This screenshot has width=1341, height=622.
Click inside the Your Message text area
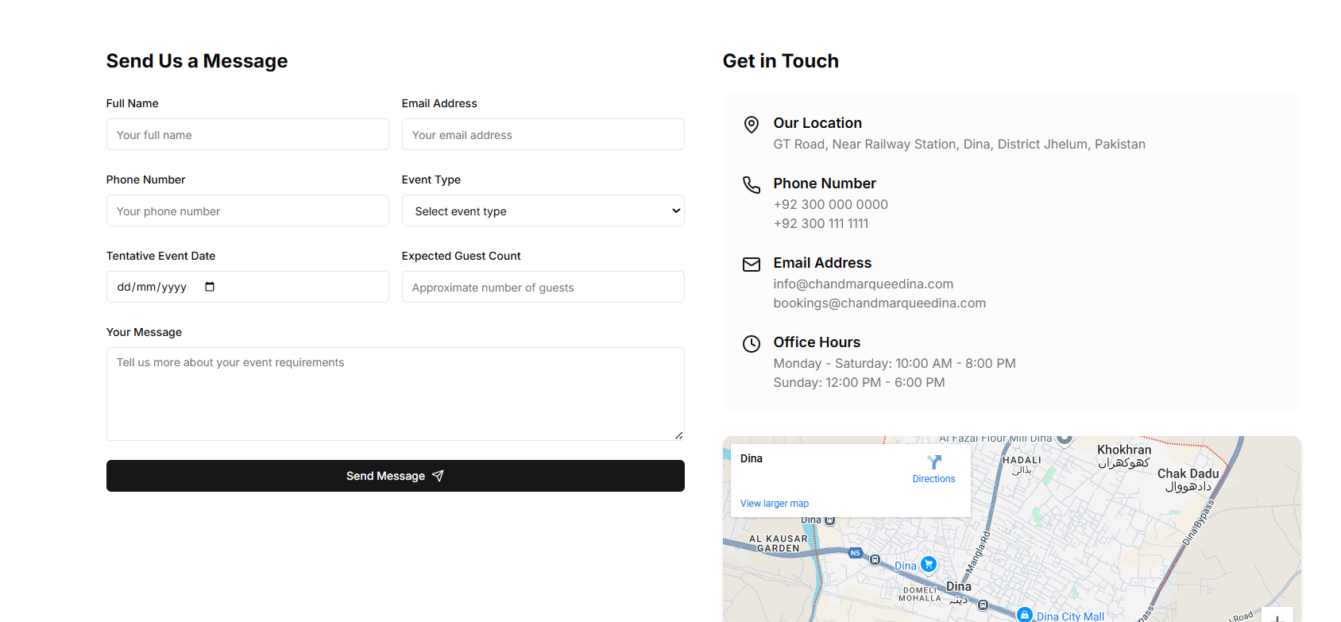click(x=395, y=394)
